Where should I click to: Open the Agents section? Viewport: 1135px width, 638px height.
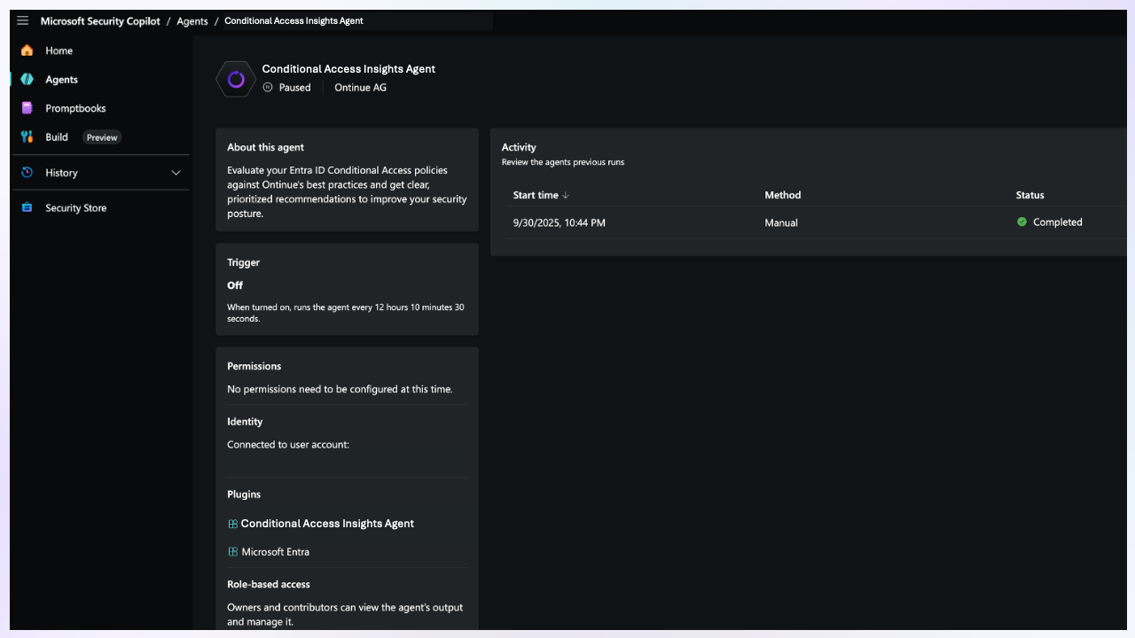click(x=62, y=80)
